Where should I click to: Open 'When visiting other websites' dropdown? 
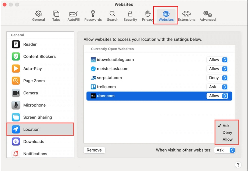224,150
